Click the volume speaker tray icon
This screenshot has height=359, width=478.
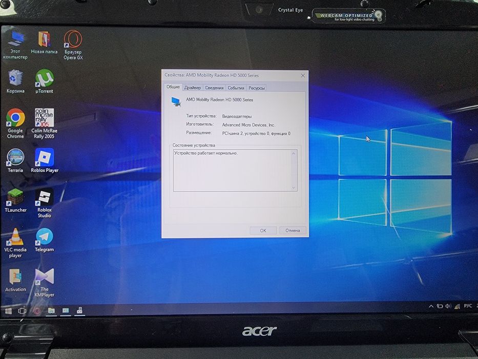[x=448, y=306]
